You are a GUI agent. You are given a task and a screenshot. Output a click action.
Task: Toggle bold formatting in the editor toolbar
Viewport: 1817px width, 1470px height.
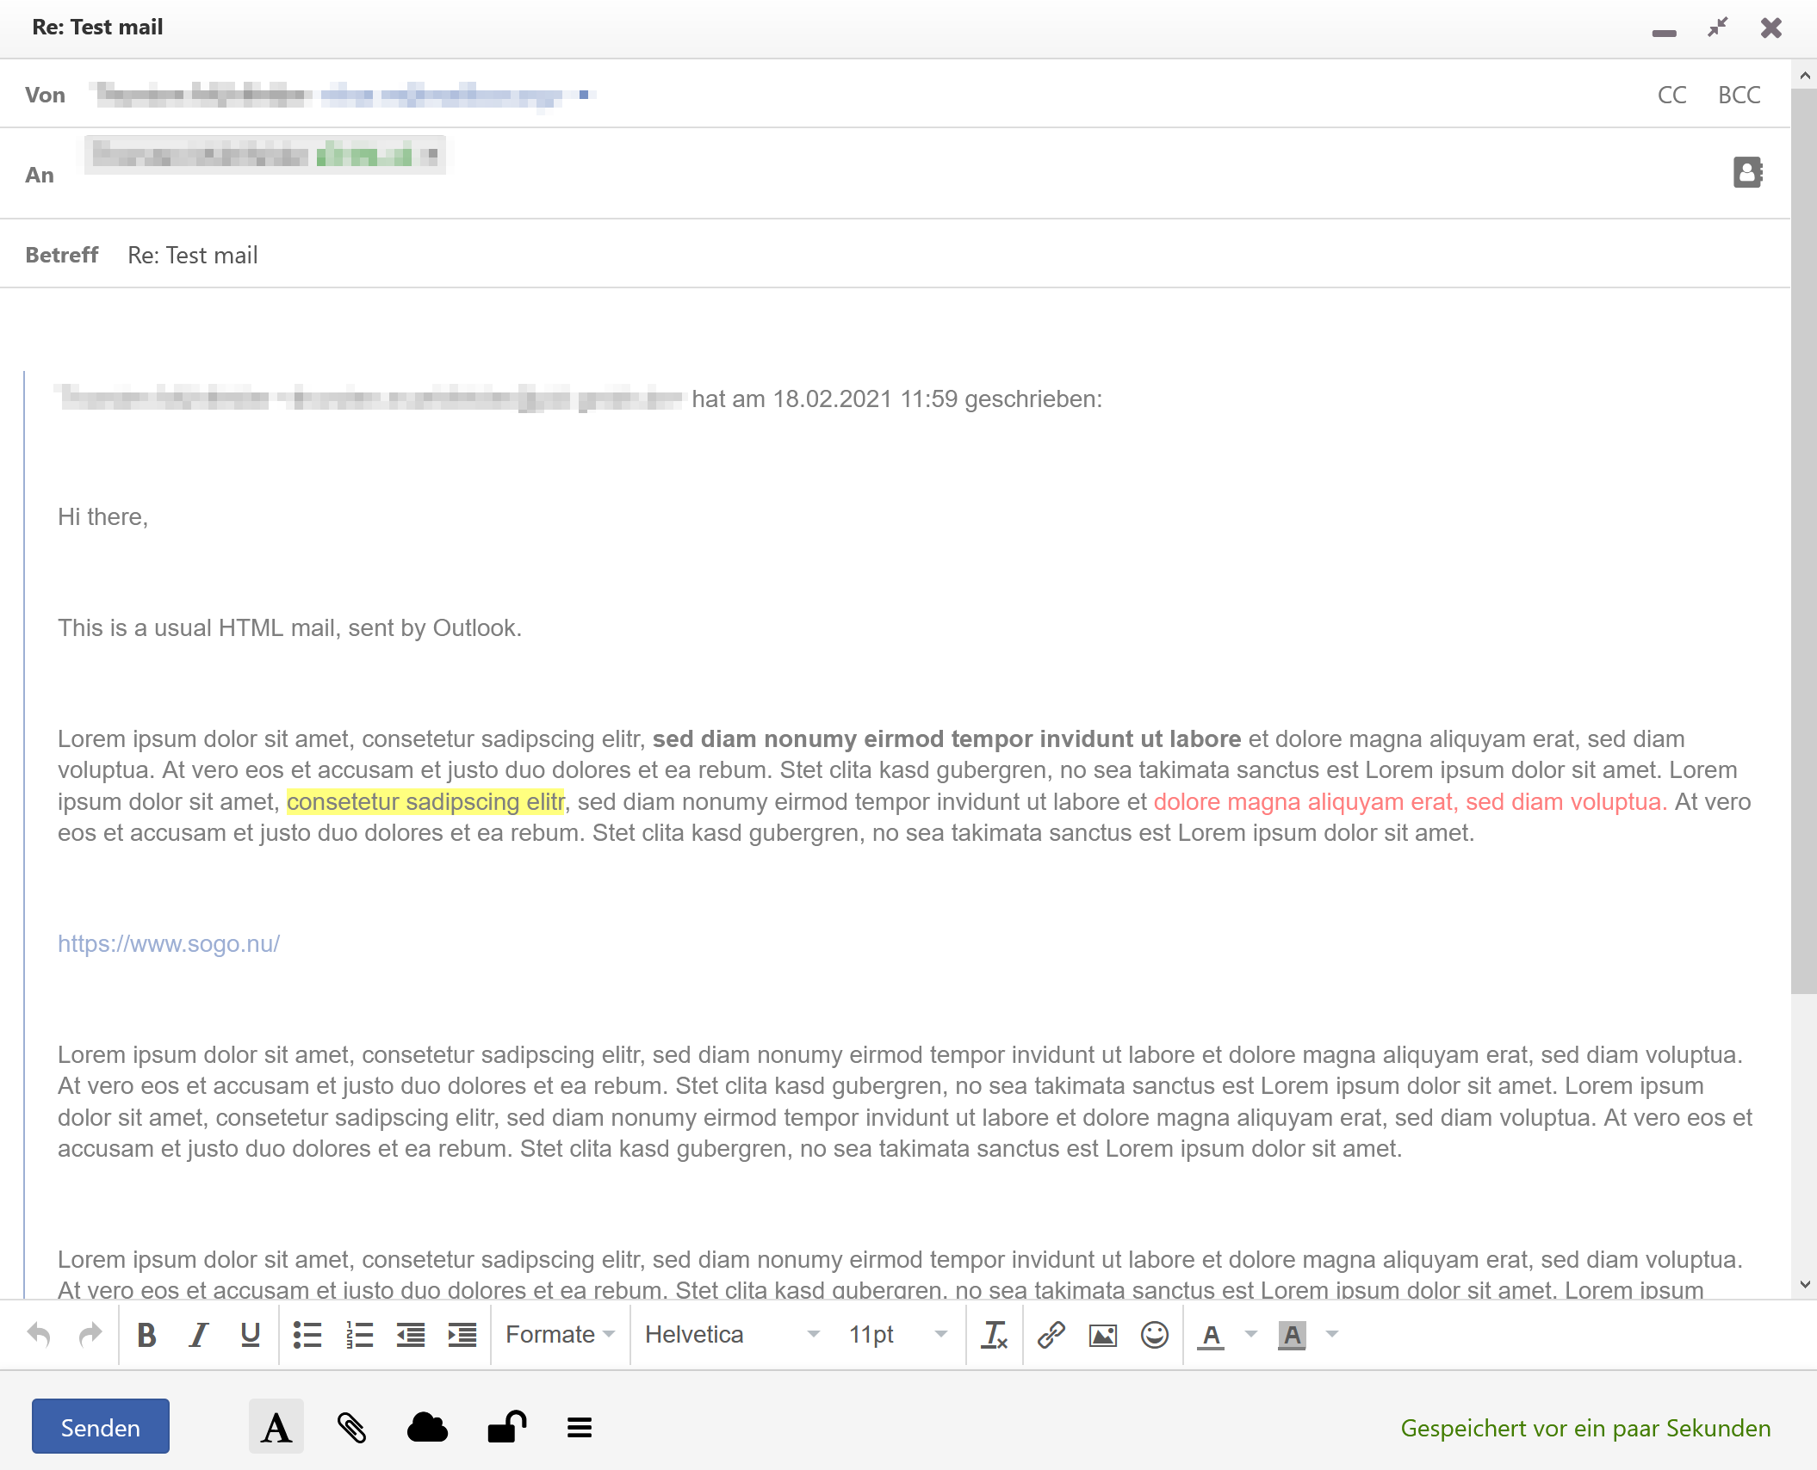[x=146, y=1335]
